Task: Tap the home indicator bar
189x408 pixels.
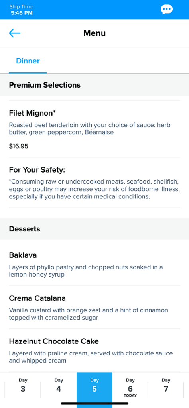Action: pyautogui.click(x=94, y=404)
